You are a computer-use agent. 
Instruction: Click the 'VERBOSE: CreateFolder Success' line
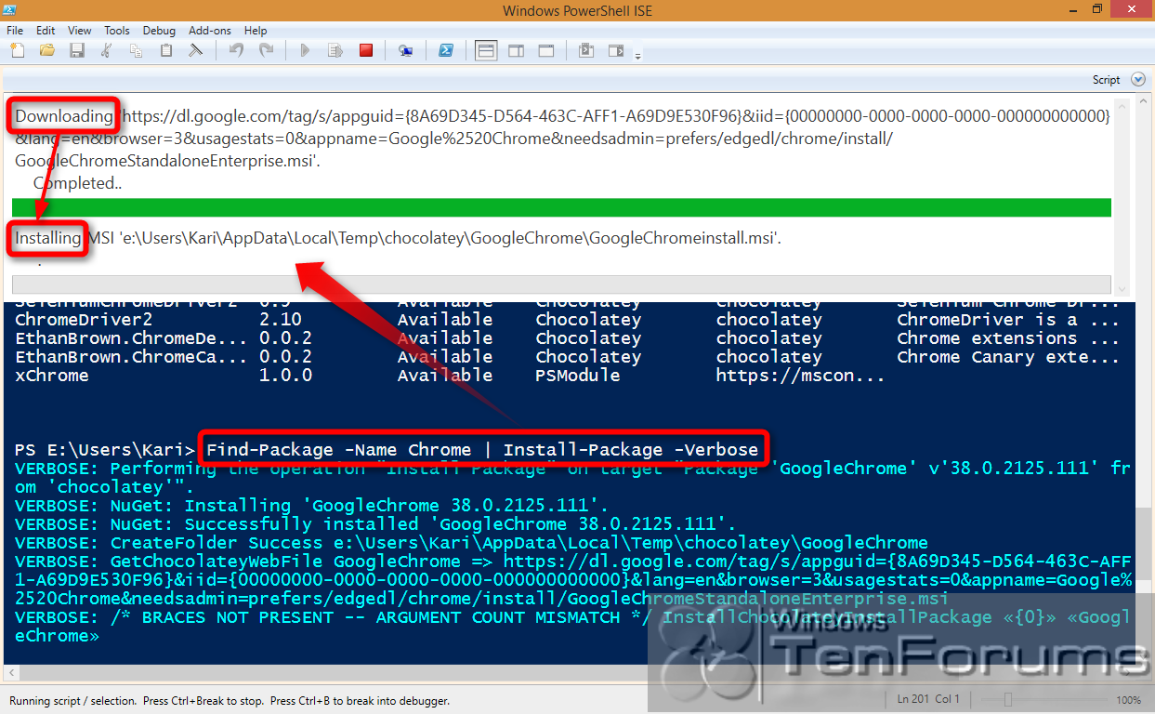(x=471, y=543)
